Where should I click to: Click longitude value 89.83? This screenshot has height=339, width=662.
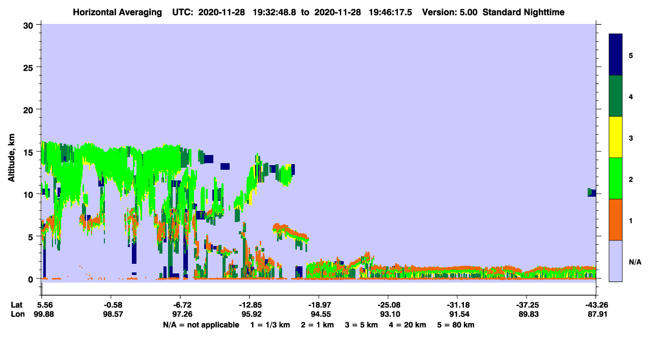click(x=529, y=314)
